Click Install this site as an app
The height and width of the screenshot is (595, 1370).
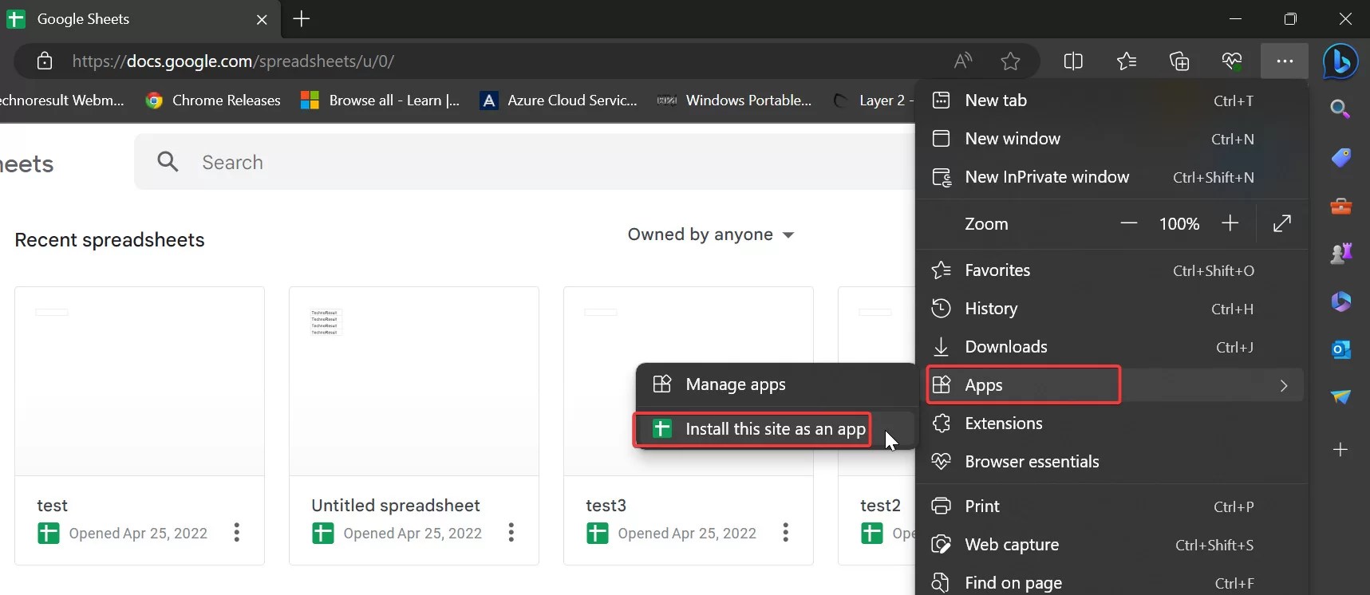pyautogui.click(x=776, y=429)
